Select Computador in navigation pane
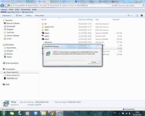Viewport: 145px width, 116px height. coord(9,69)
